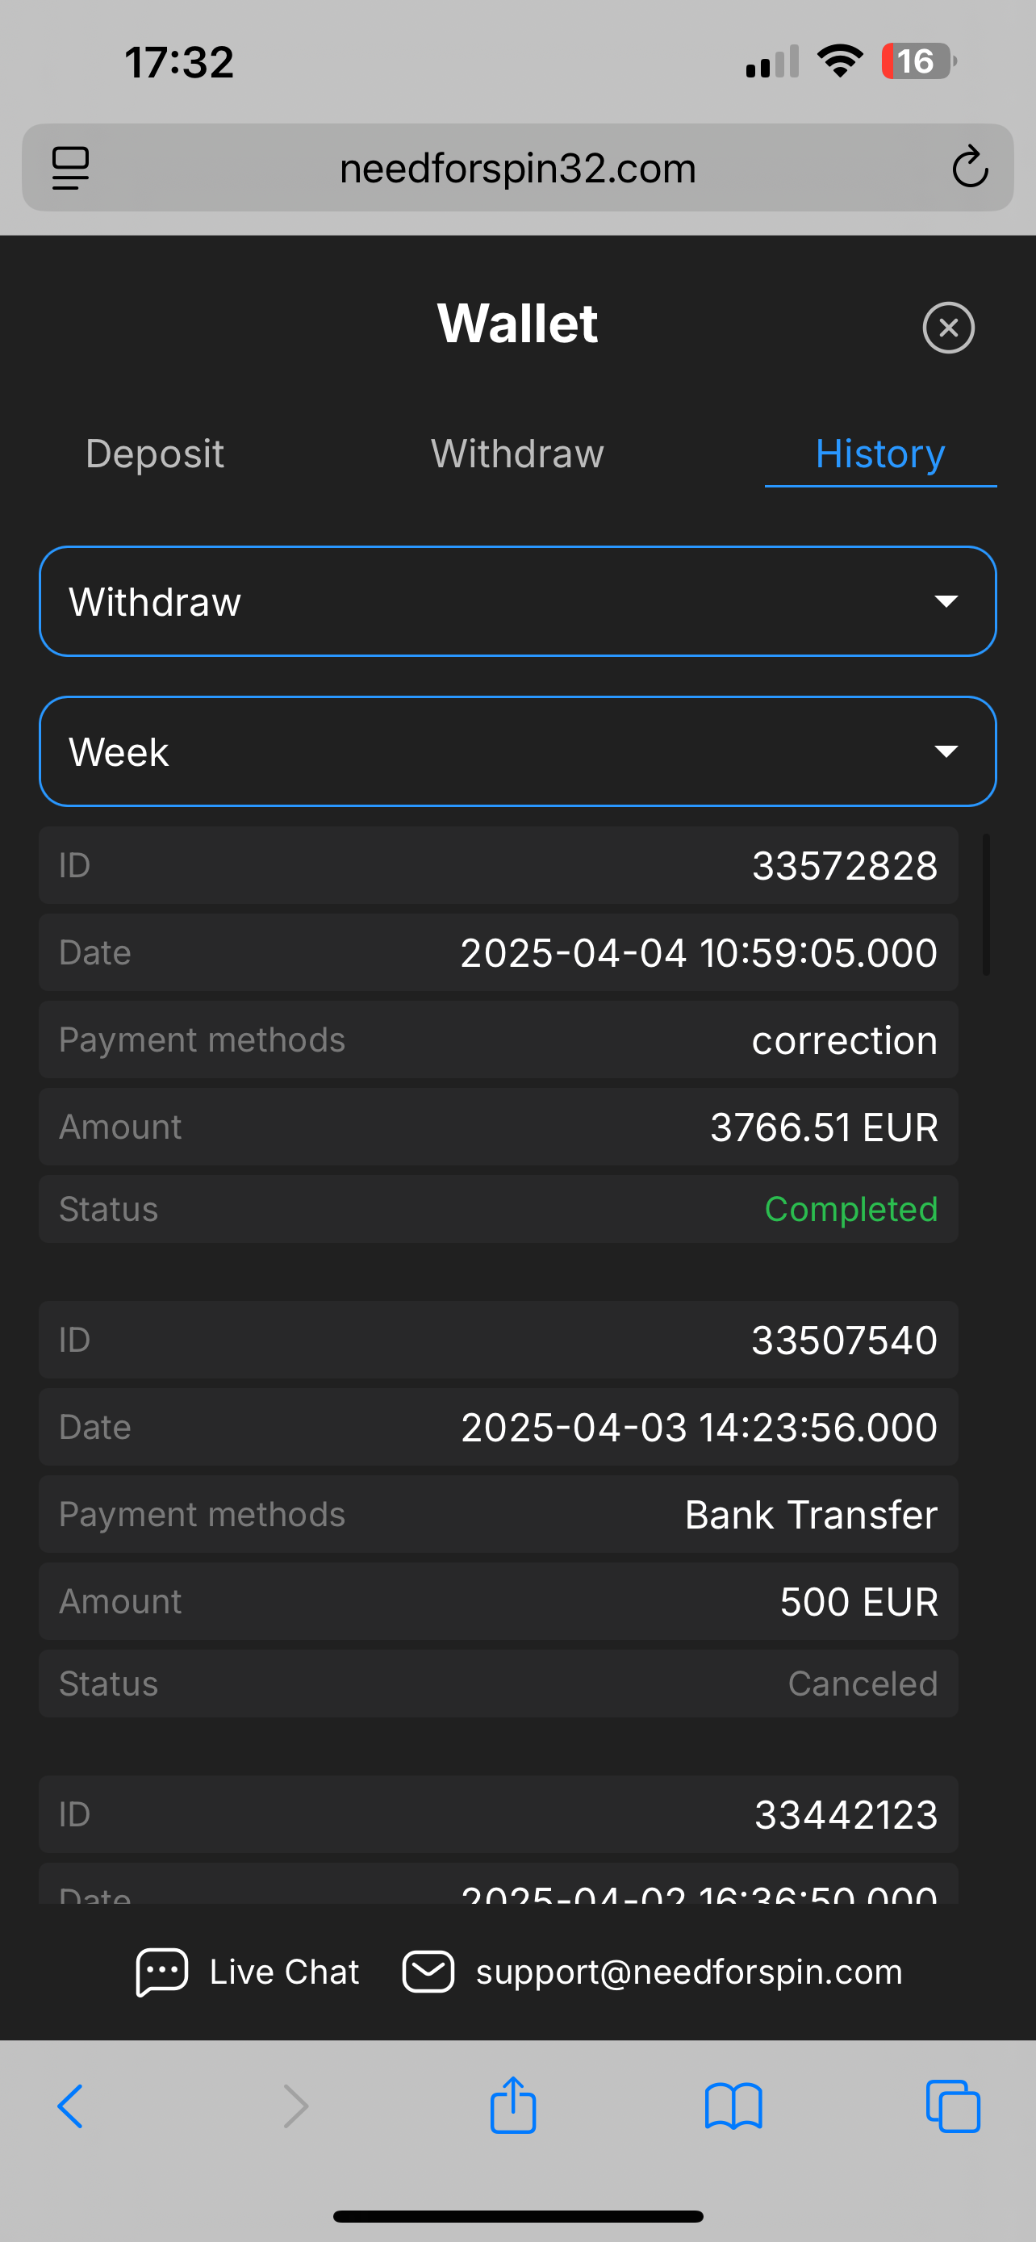Show open tabs with Safari tabs icon

point(953,2106)
